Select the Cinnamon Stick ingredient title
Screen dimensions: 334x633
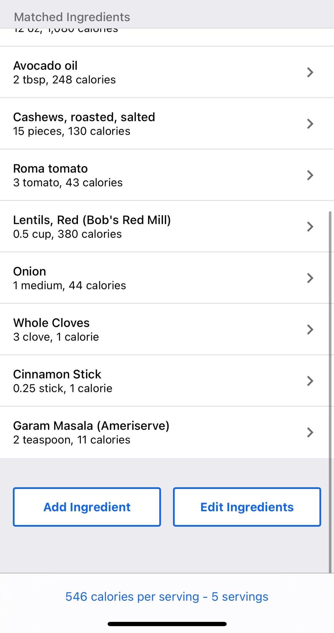[57, 374]
